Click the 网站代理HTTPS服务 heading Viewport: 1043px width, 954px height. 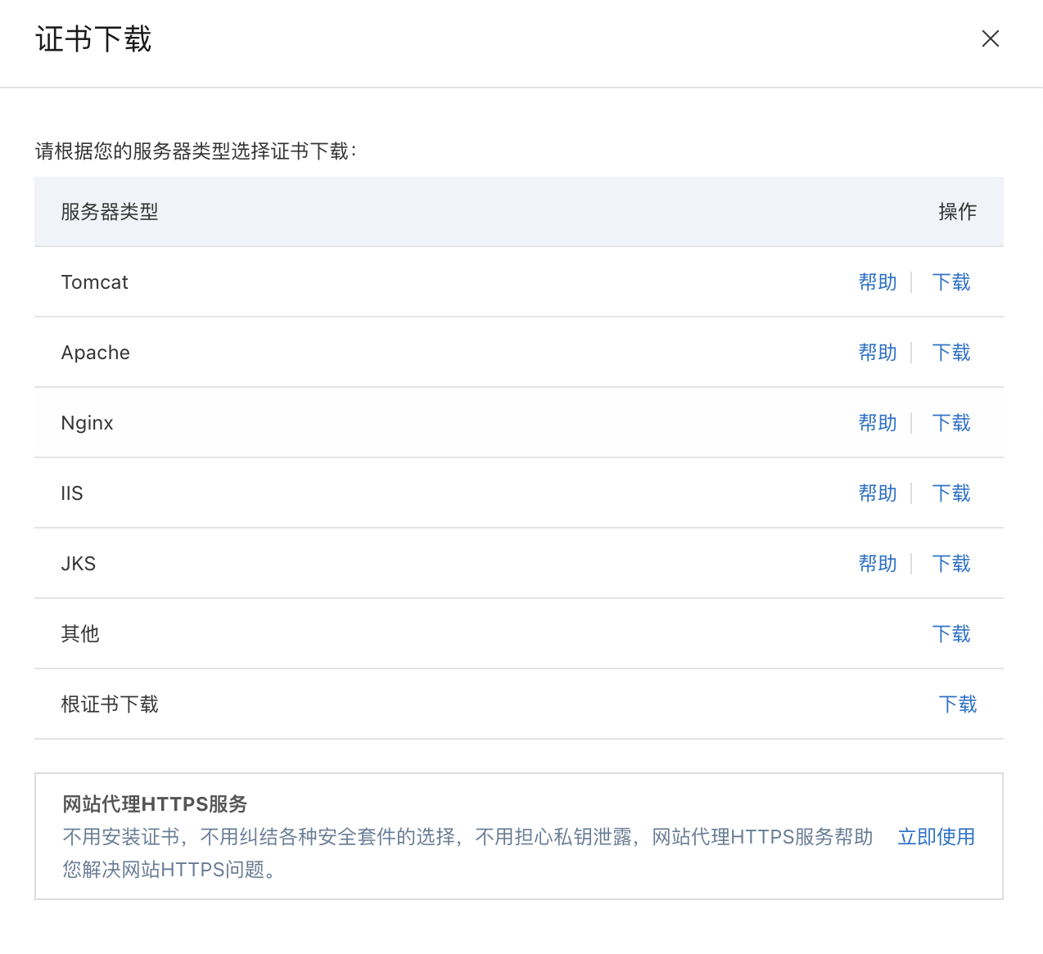(155, 804)
